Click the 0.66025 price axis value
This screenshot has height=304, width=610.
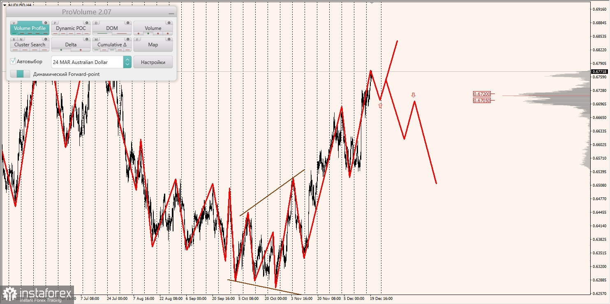coord(599,144)
